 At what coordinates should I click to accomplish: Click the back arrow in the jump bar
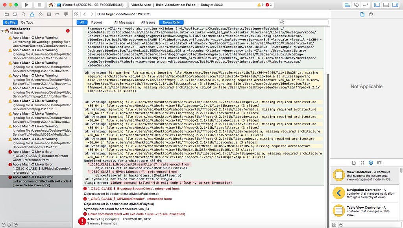click(x=85, y=14)
